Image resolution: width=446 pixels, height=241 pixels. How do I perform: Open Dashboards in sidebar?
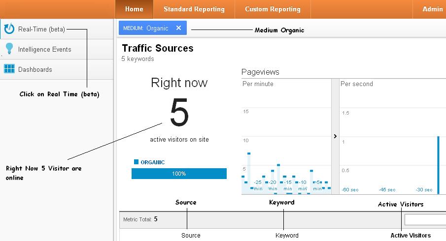point(57,69)
